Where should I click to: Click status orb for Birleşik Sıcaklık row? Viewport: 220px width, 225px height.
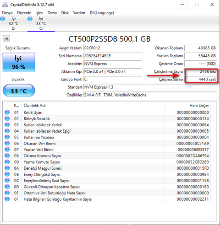7,118
